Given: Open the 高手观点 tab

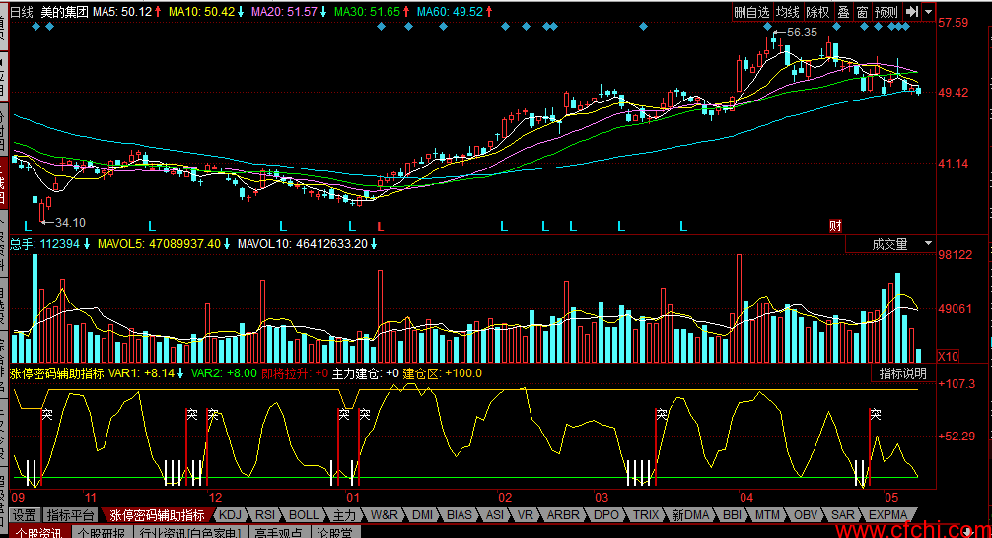Looking at the screenshot, I should pyautogui.click(x=281, y=532).
